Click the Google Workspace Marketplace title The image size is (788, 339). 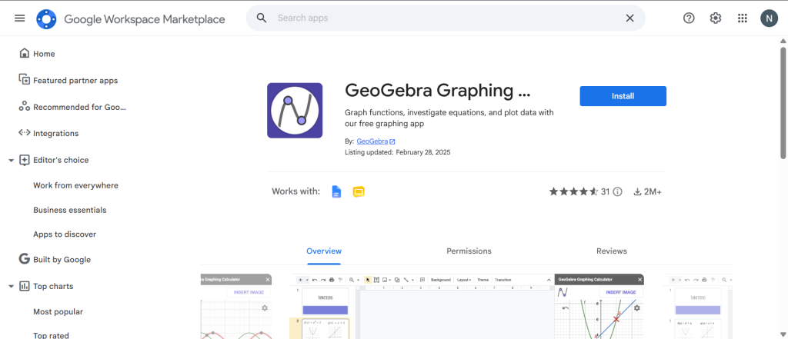pyautogui.click(x=145, y=19)
